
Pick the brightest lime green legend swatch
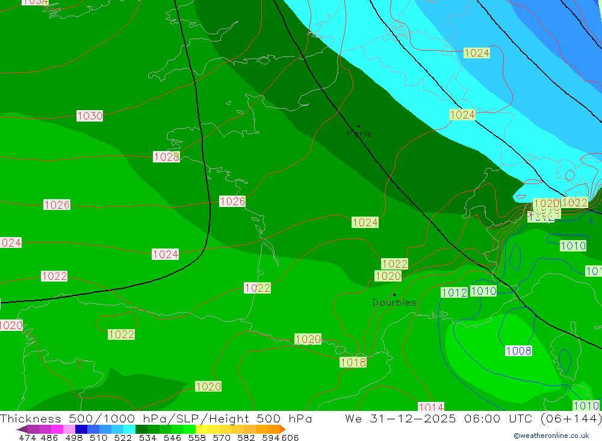coord(190,429)
